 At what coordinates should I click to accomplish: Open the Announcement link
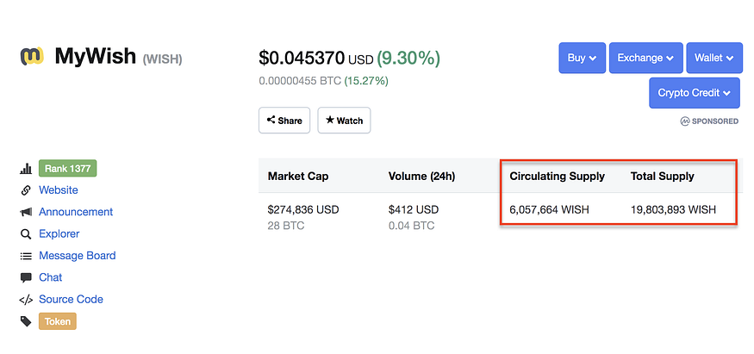click(76, 212)
